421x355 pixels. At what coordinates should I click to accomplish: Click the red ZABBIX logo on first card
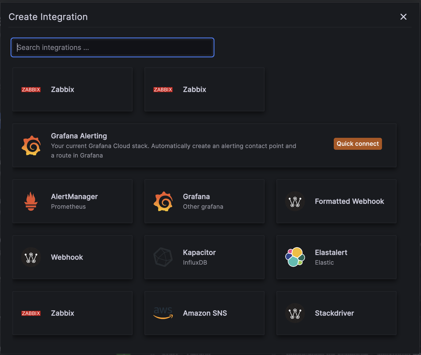click(x=31, y=89)
